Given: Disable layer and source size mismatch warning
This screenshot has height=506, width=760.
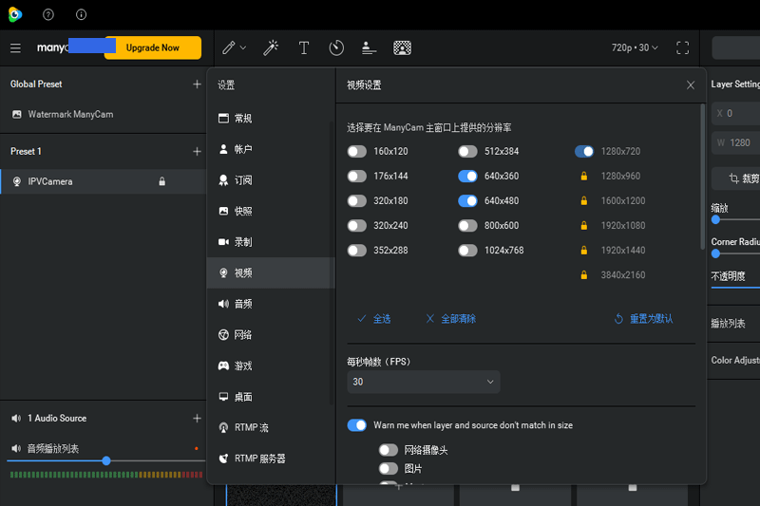Looking at the screenshot, I should [x=357, y=425].
